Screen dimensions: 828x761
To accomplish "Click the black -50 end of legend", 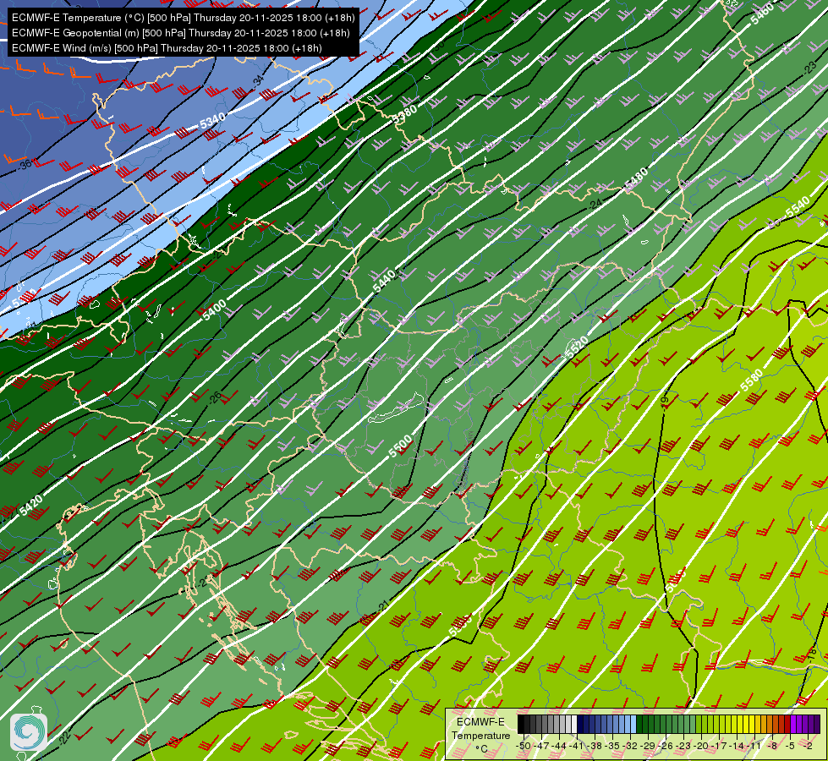I will [x=521, y=724].
